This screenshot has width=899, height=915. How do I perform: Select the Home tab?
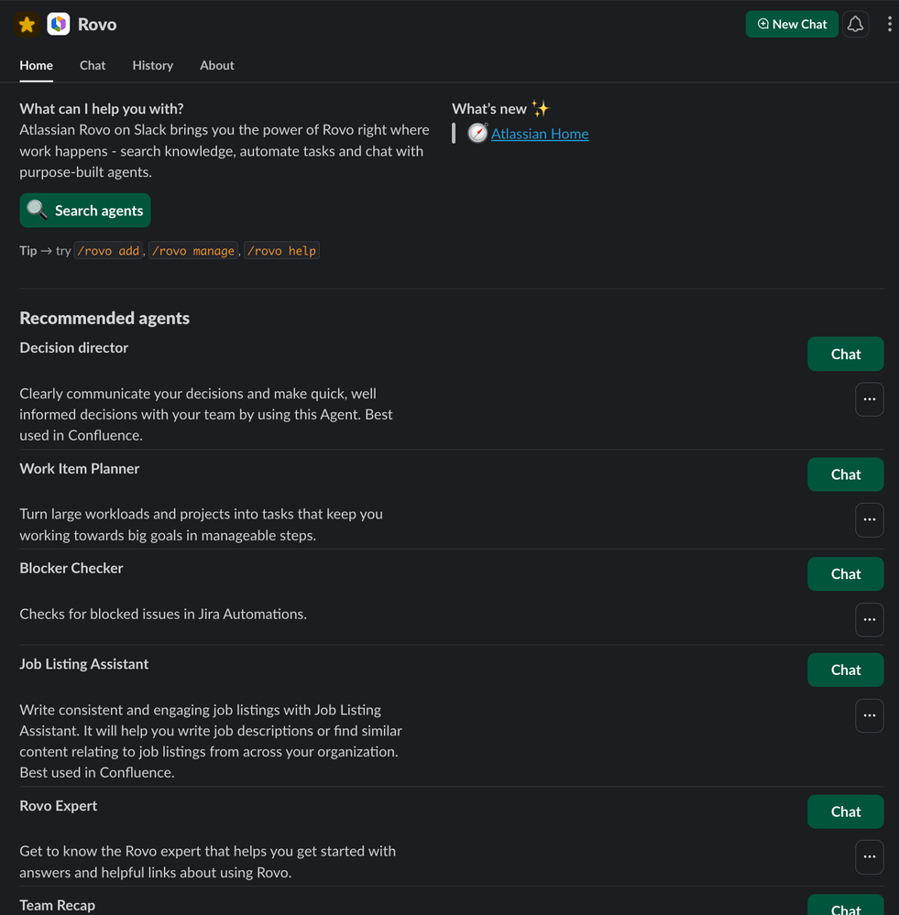click(37, 65)
